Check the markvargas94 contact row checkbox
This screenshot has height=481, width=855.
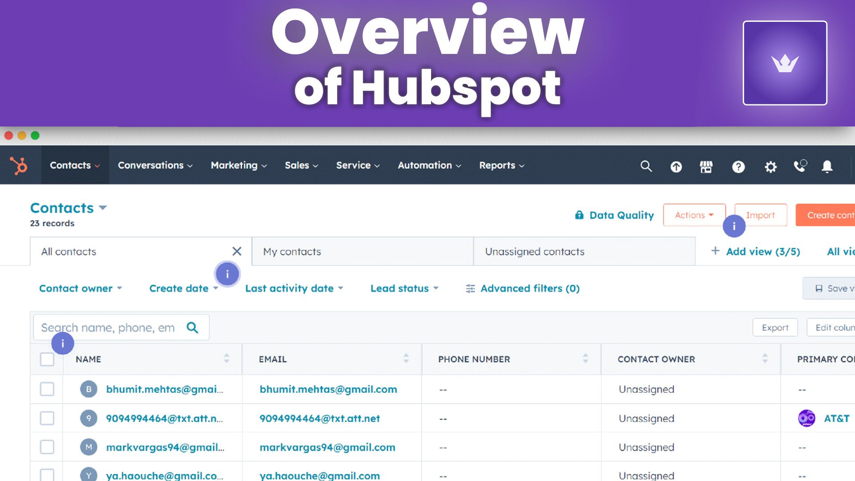point(47,447)
